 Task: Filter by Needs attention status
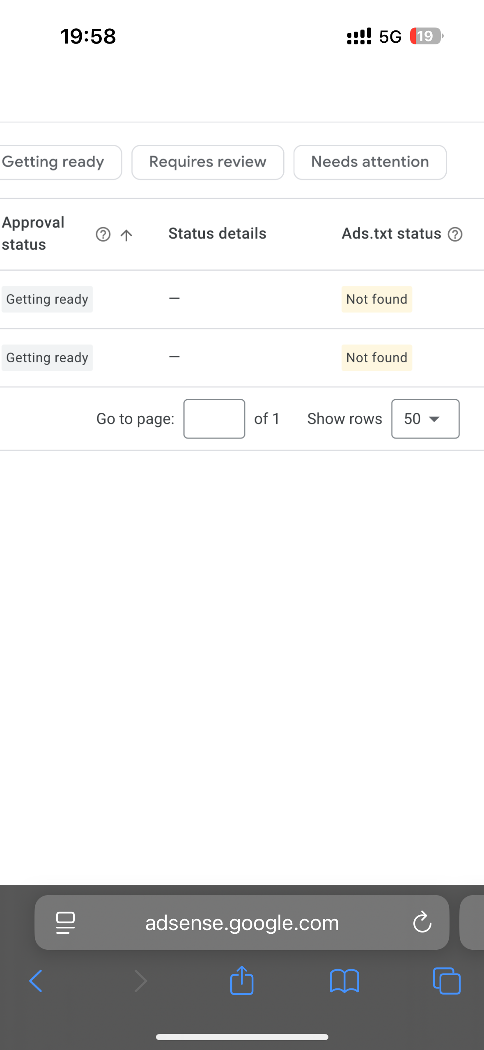pos(370,162)
